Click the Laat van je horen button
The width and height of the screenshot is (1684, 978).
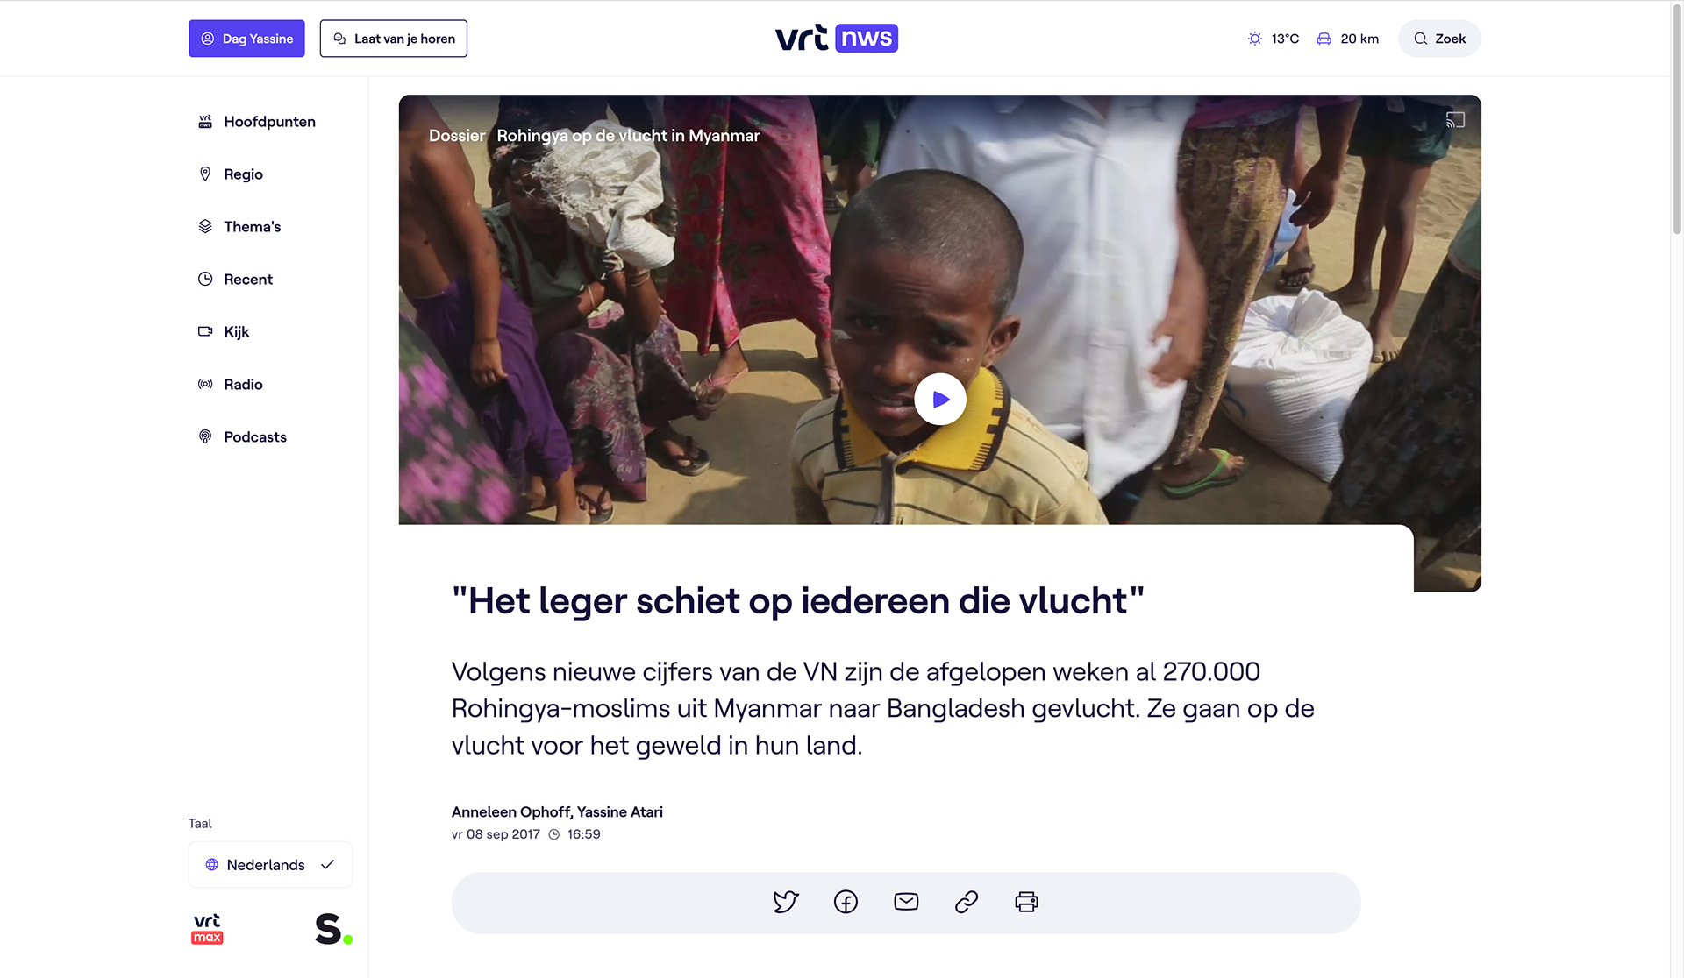(x=394, y=39)
